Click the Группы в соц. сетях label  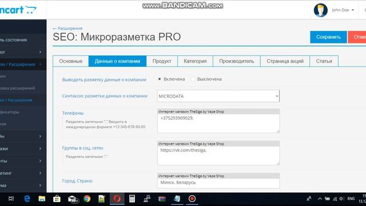[82, 148]
